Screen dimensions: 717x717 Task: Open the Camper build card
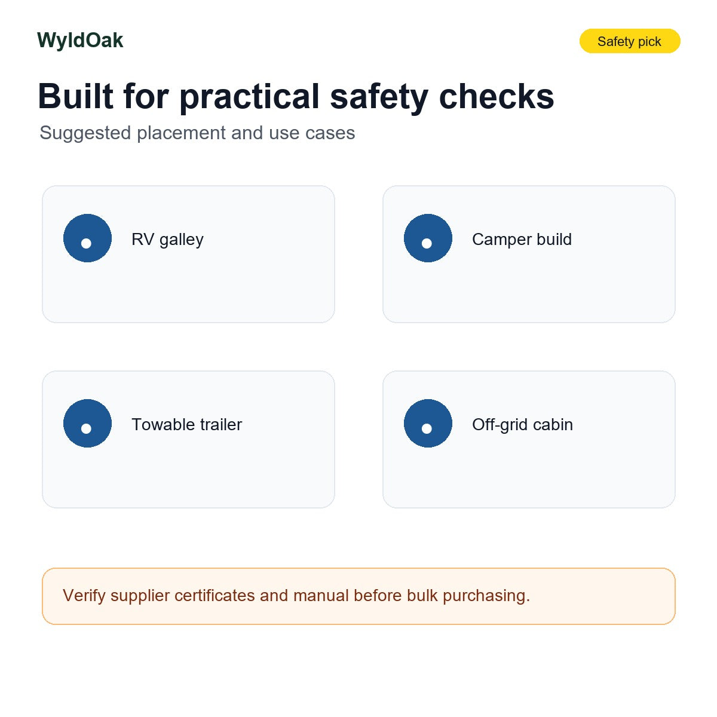tap(529, 254)
